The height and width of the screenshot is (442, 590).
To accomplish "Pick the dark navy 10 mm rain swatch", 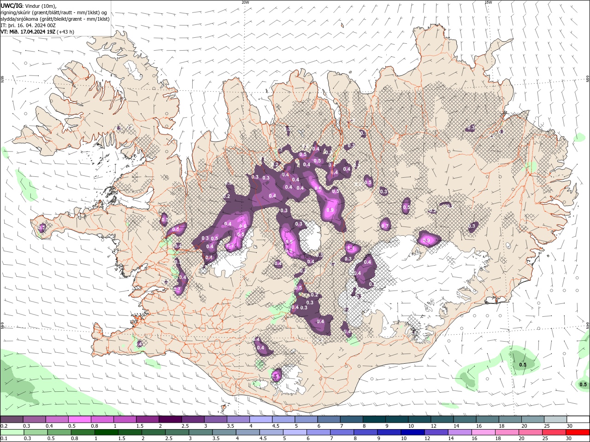I will coord(413,432).
